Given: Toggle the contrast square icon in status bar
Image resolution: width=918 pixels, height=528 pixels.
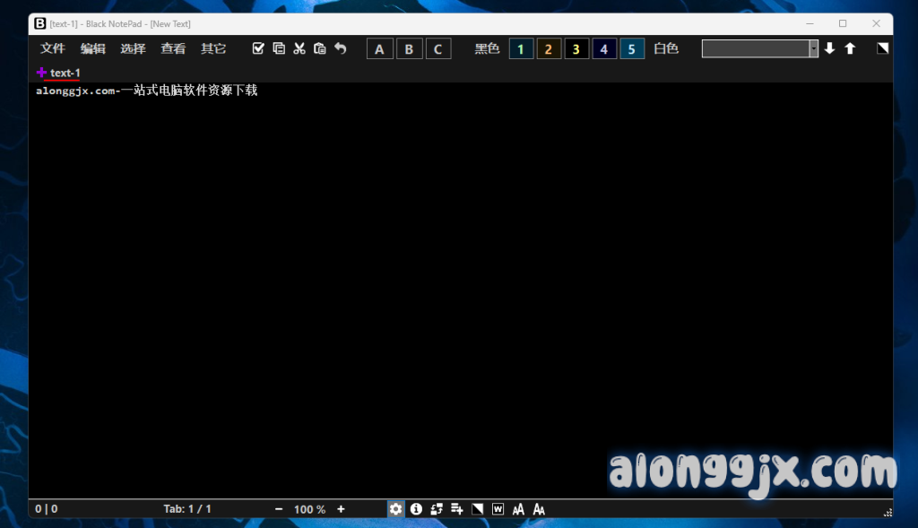Looking at the screenshot, I should 478,509.
